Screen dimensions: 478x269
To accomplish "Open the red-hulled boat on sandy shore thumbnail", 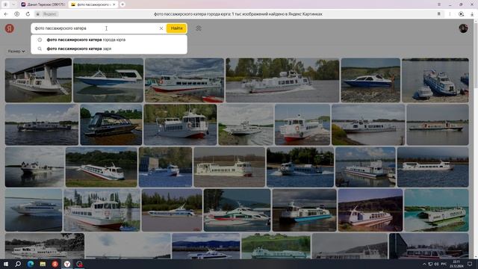I will (x=184, y=80).
